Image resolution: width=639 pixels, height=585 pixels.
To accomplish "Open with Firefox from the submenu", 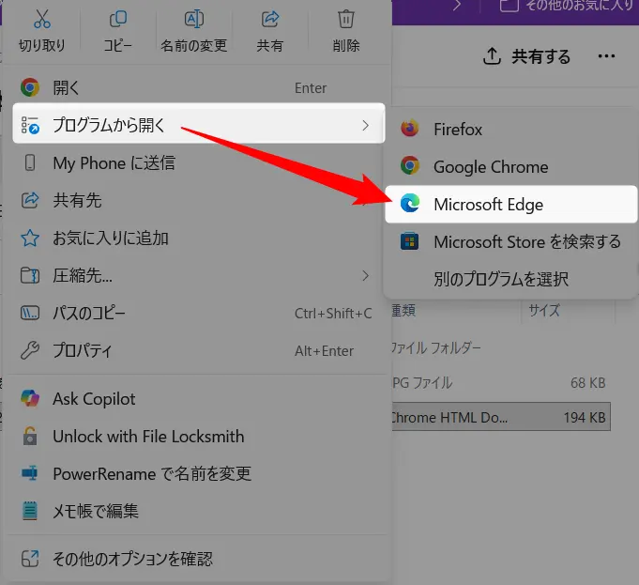I will (x=457, y=130).
